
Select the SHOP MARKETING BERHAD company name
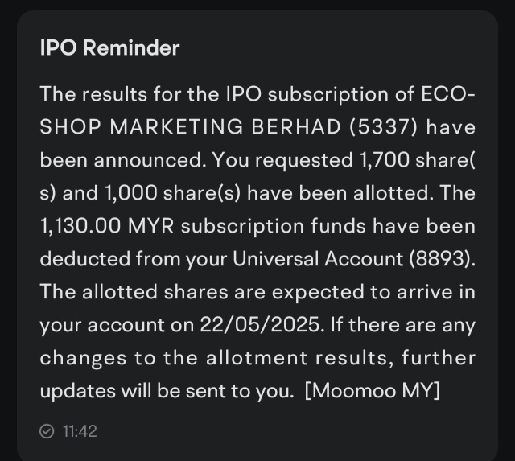(x=191, y=127)
